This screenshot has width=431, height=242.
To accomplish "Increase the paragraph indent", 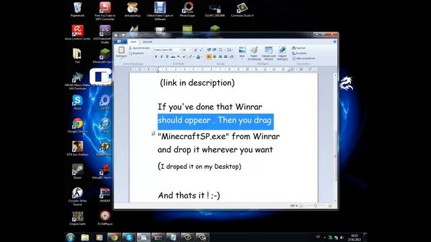I will click(x=214, y=50).
